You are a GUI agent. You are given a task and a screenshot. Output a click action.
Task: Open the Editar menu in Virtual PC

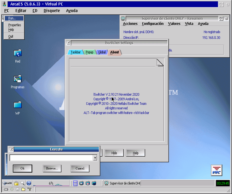(21, 11)
